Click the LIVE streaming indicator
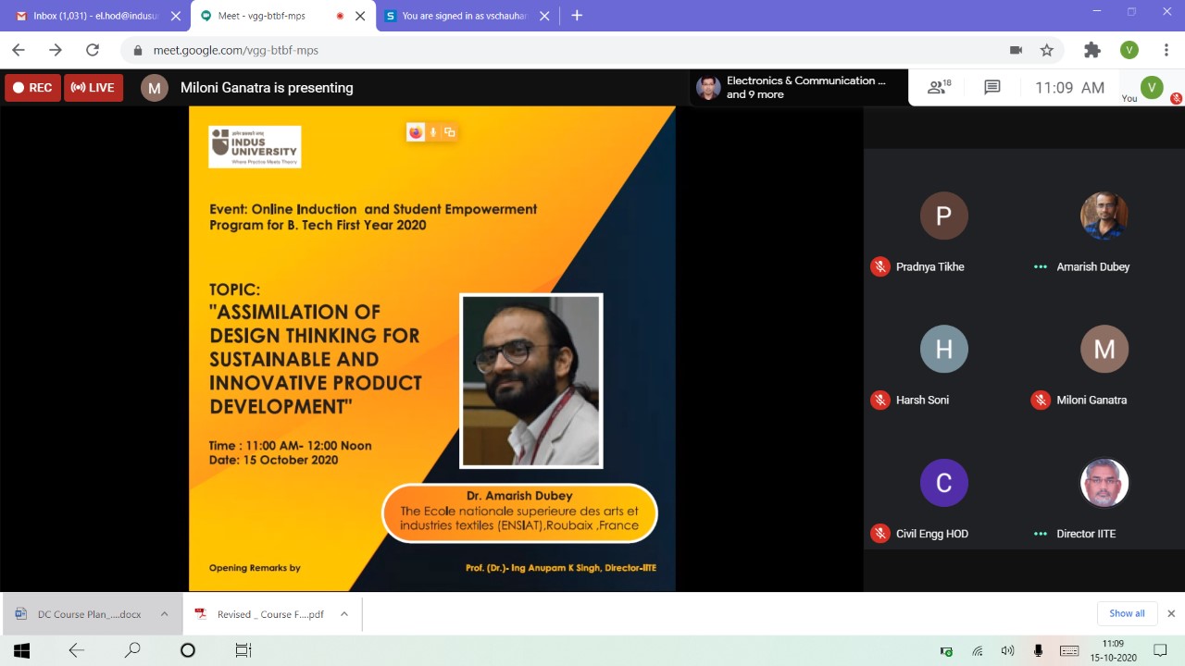 click(x=93, y=88)
